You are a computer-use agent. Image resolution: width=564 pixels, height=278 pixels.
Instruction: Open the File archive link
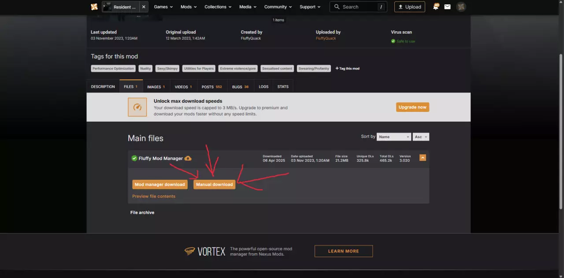pos(142,212)
